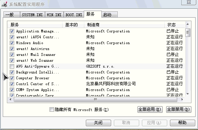This screenshot has width=198, height=130.
Task: Uncheck avast! Antivirus service checkbox
Action: point(12,49)
